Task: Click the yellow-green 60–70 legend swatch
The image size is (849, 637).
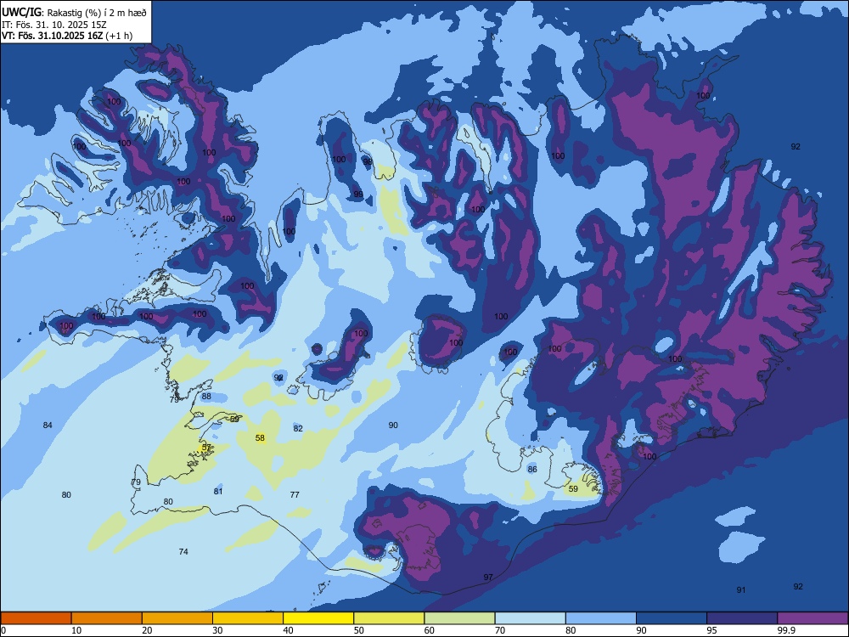Action: tap(459, 618)
